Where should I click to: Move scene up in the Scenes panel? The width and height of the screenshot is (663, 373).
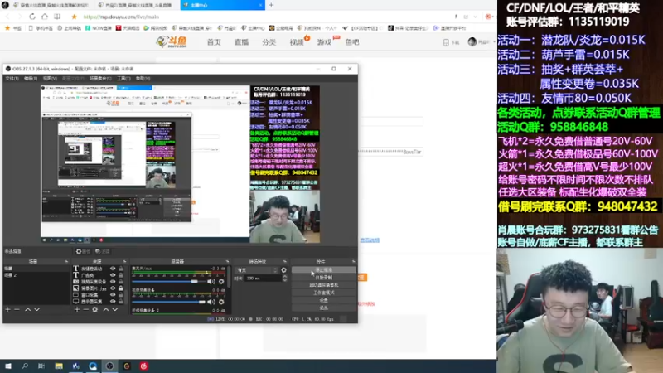[28, 309]
